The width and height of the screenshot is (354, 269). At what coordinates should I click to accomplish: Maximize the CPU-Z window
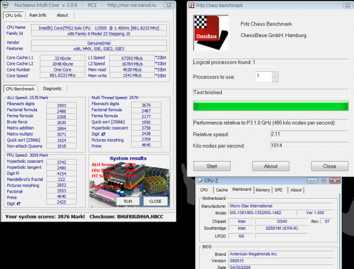coord(324,180)
